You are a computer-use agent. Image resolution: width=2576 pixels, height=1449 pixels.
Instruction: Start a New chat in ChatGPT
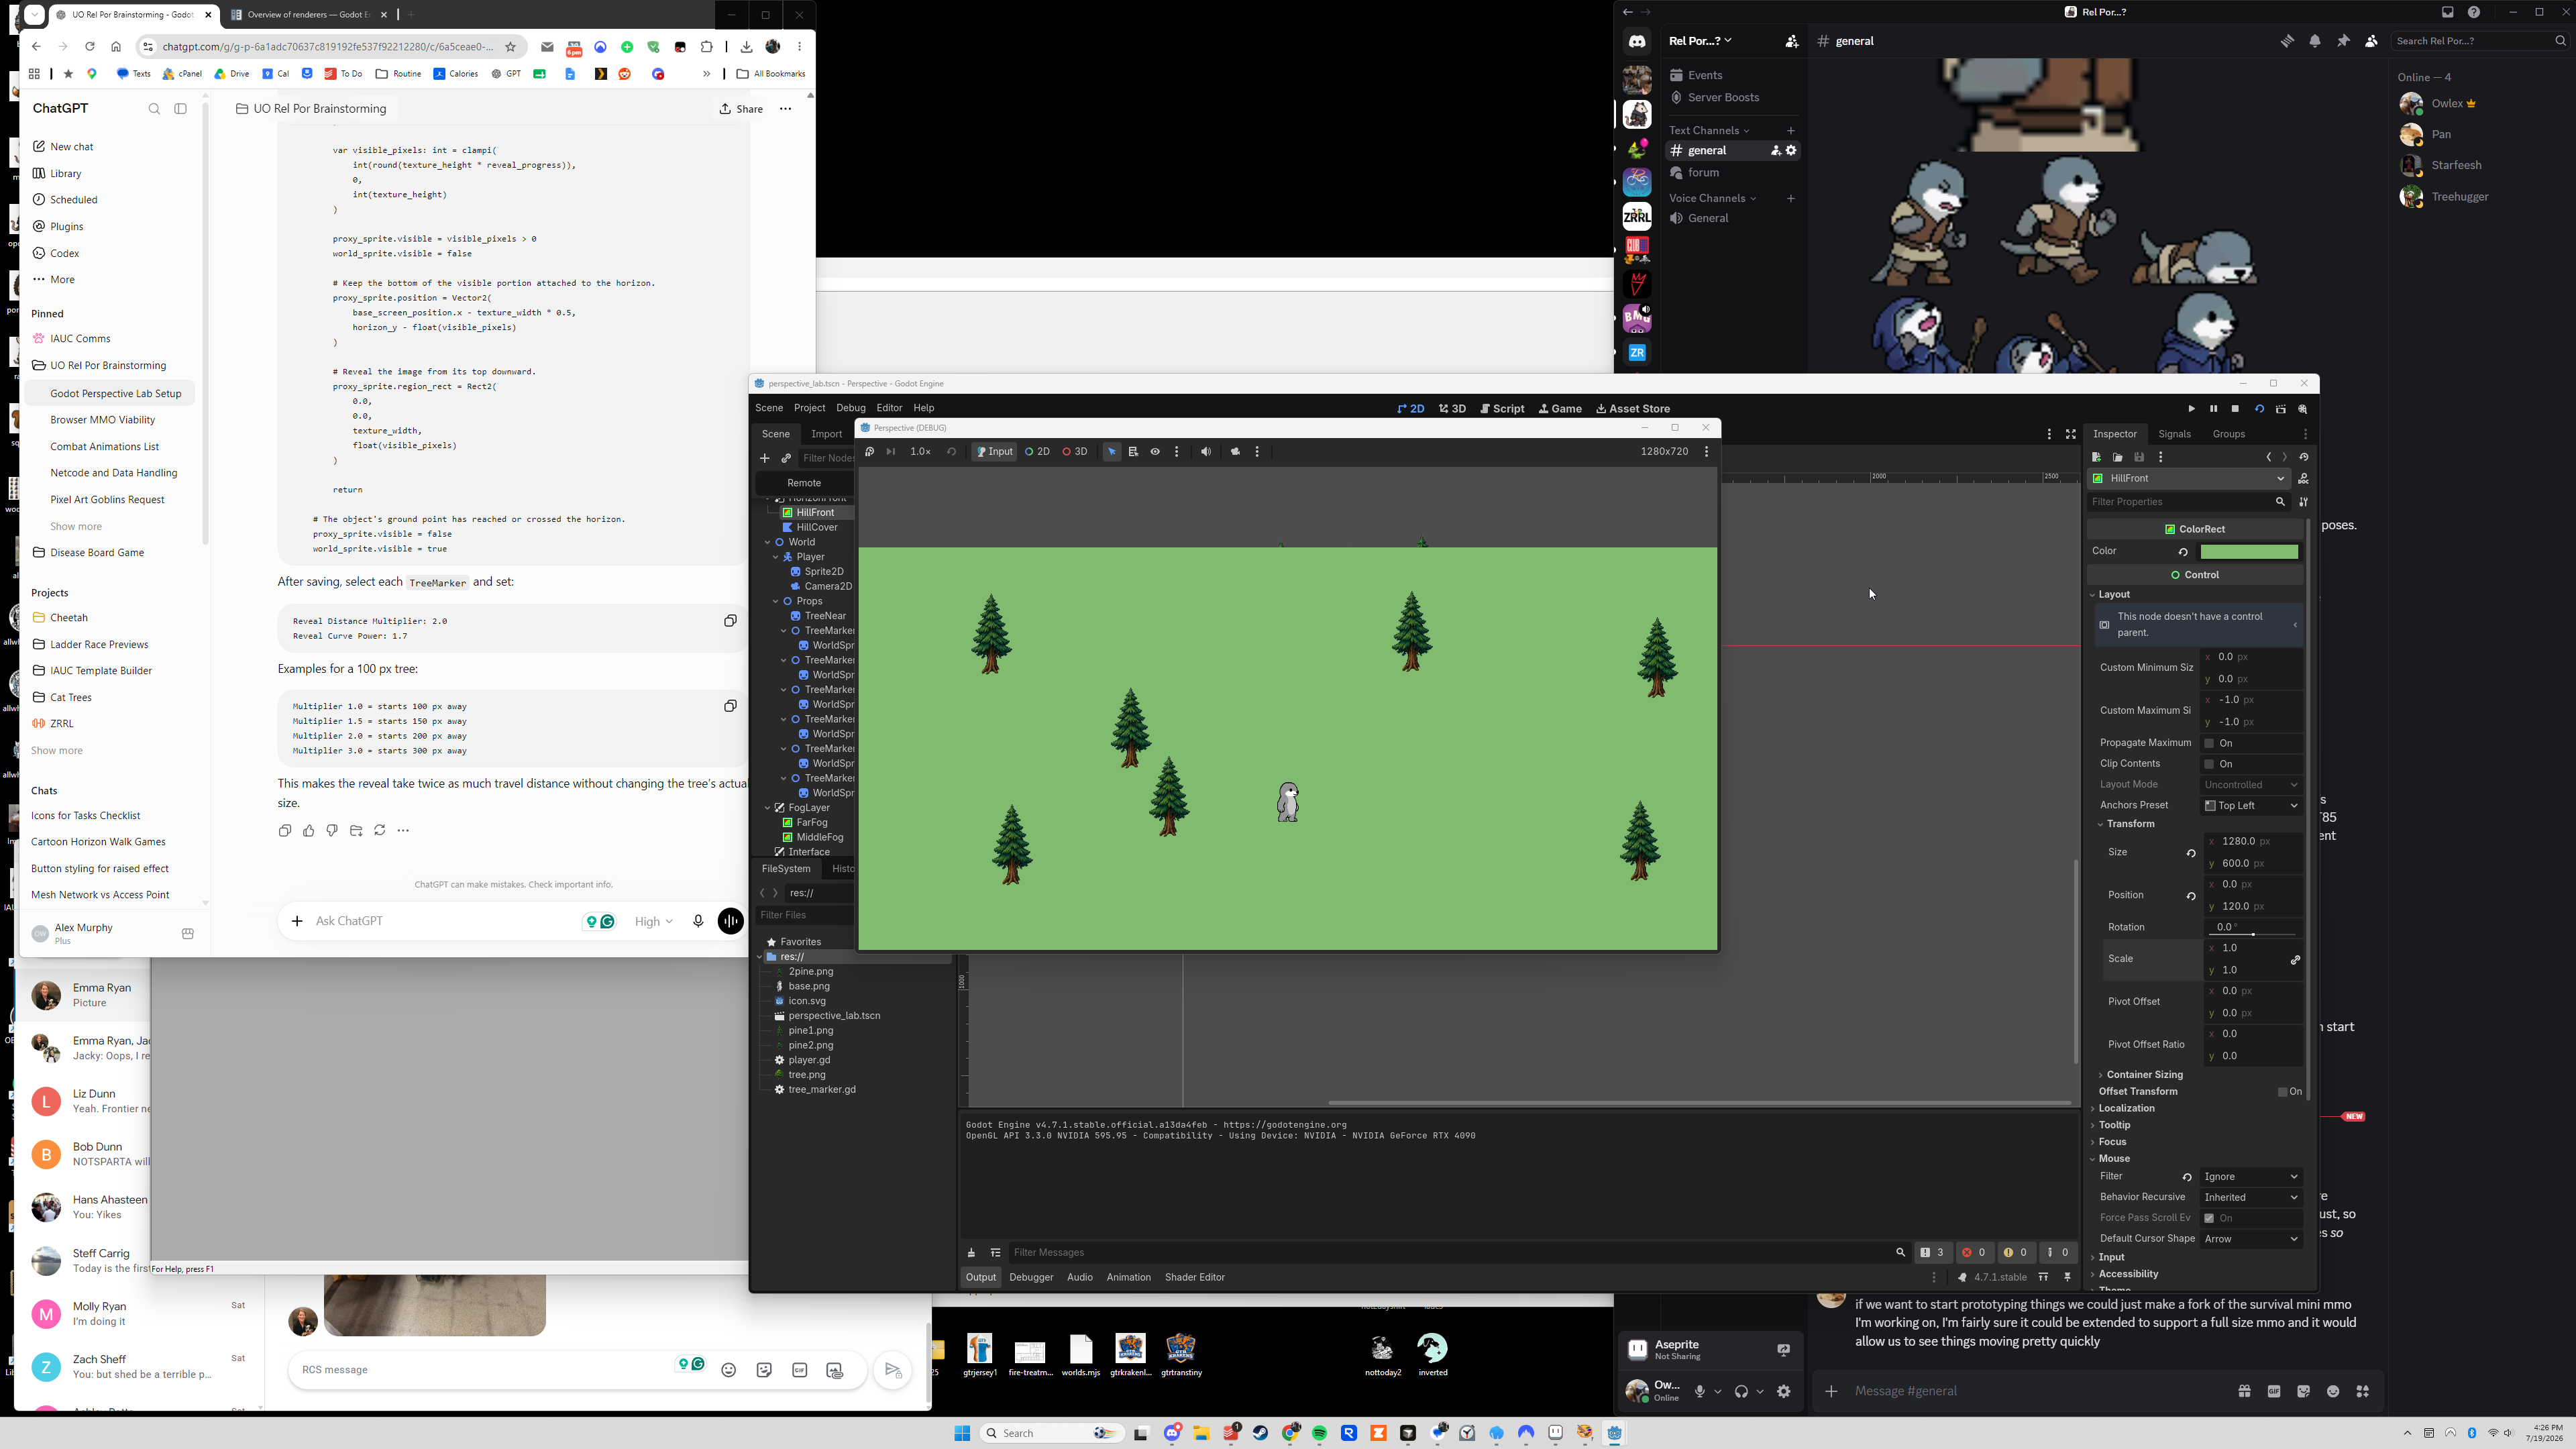(71, 147)
